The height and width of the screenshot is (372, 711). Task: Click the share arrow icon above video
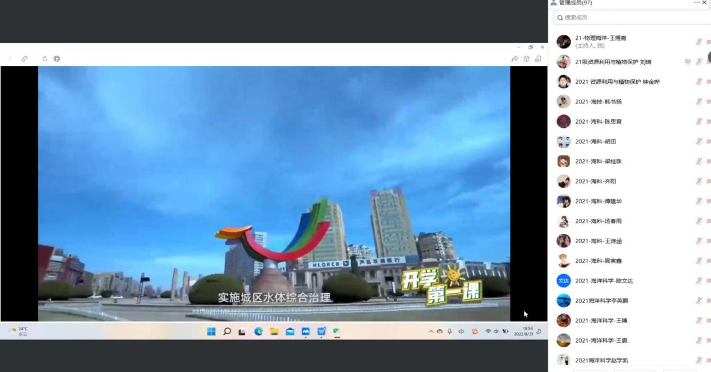click(515, 59)
